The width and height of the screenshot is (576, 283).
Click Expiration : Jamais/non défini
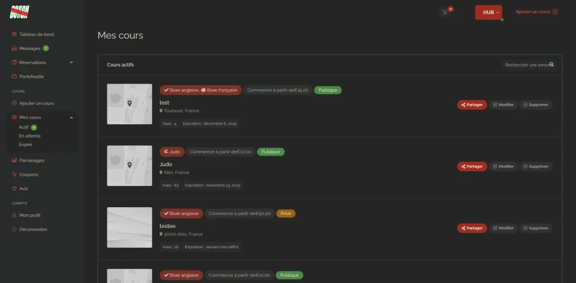pyautogui.click(x=211, y=247)
